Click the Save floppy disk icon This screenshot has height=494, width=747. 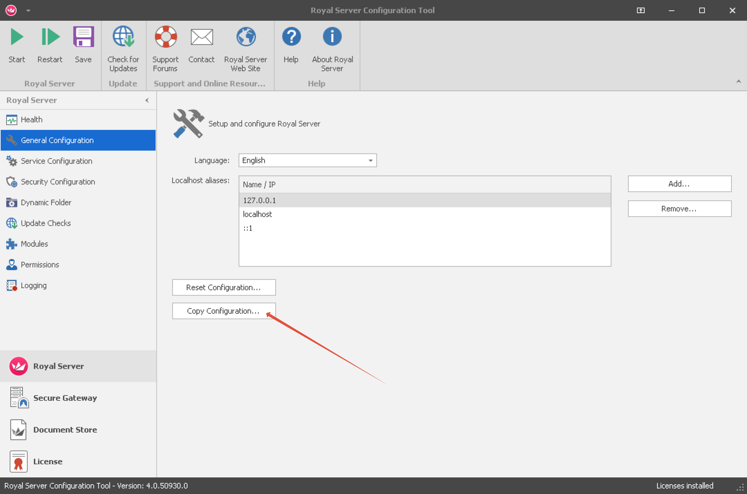83,37
